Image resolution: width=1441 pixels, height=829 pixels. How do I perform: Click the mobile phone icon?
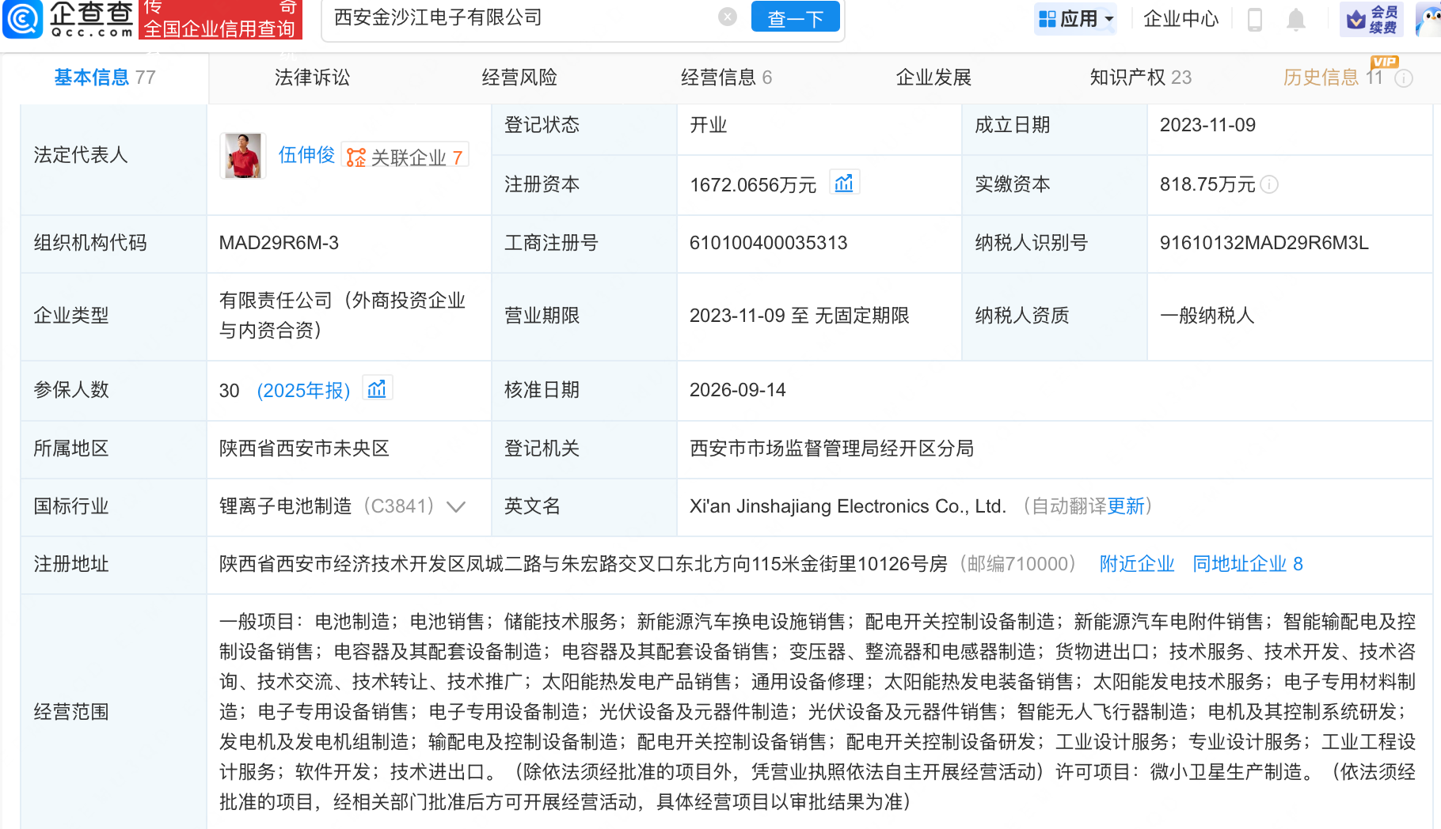1254,19
